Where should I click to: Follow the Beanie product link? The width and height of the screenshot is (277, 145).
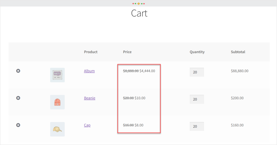coord(90,98)
